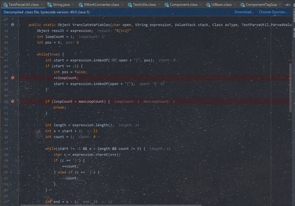Viewport: 295px width, 206px height.
Task: Click 'int pos = false;' on line 45
Action: coord(70,72)
